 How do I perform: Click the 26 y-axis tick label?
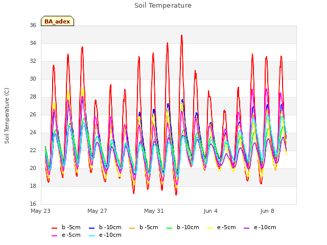point(33,114)
